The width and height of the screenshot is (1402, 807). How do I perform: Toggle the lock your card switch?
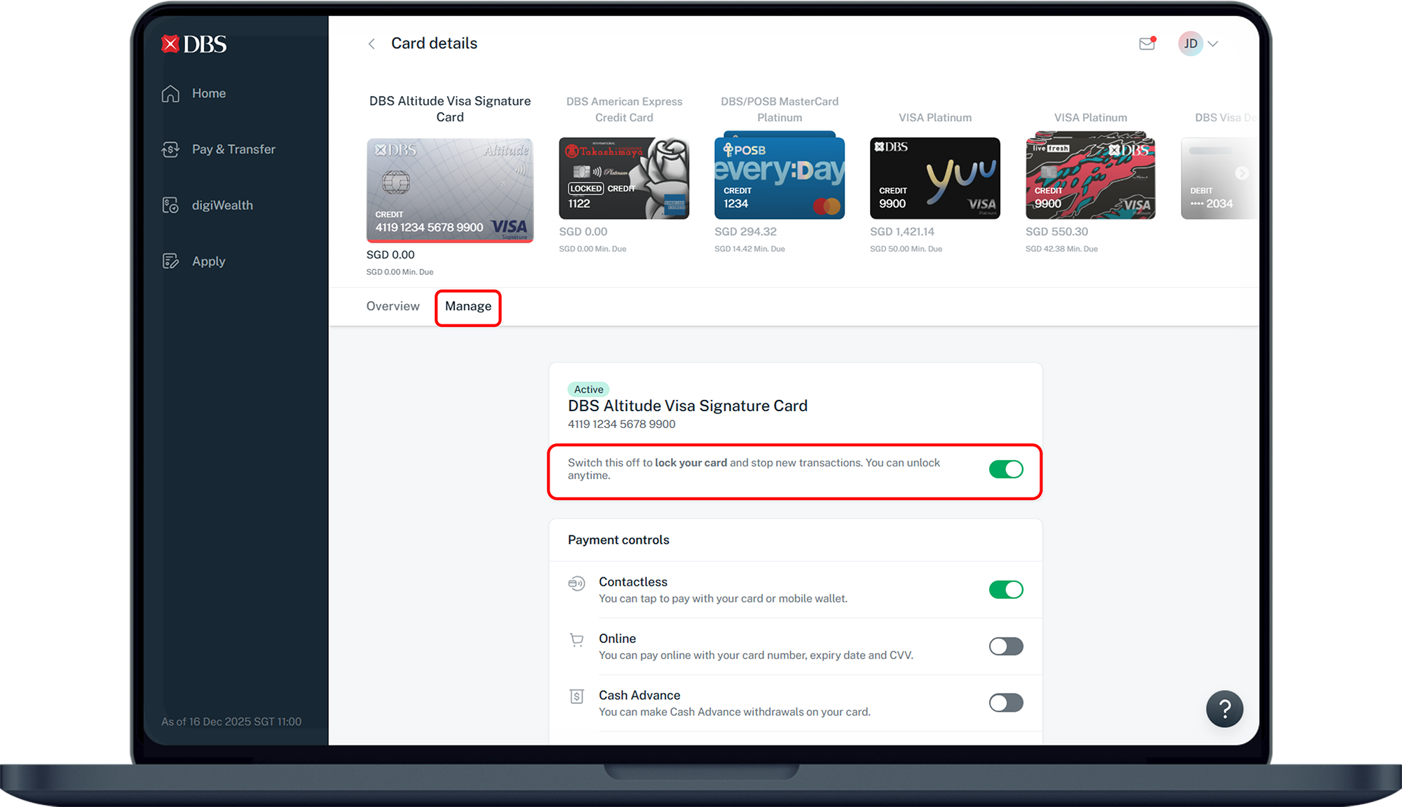[x=1005, y=469]
